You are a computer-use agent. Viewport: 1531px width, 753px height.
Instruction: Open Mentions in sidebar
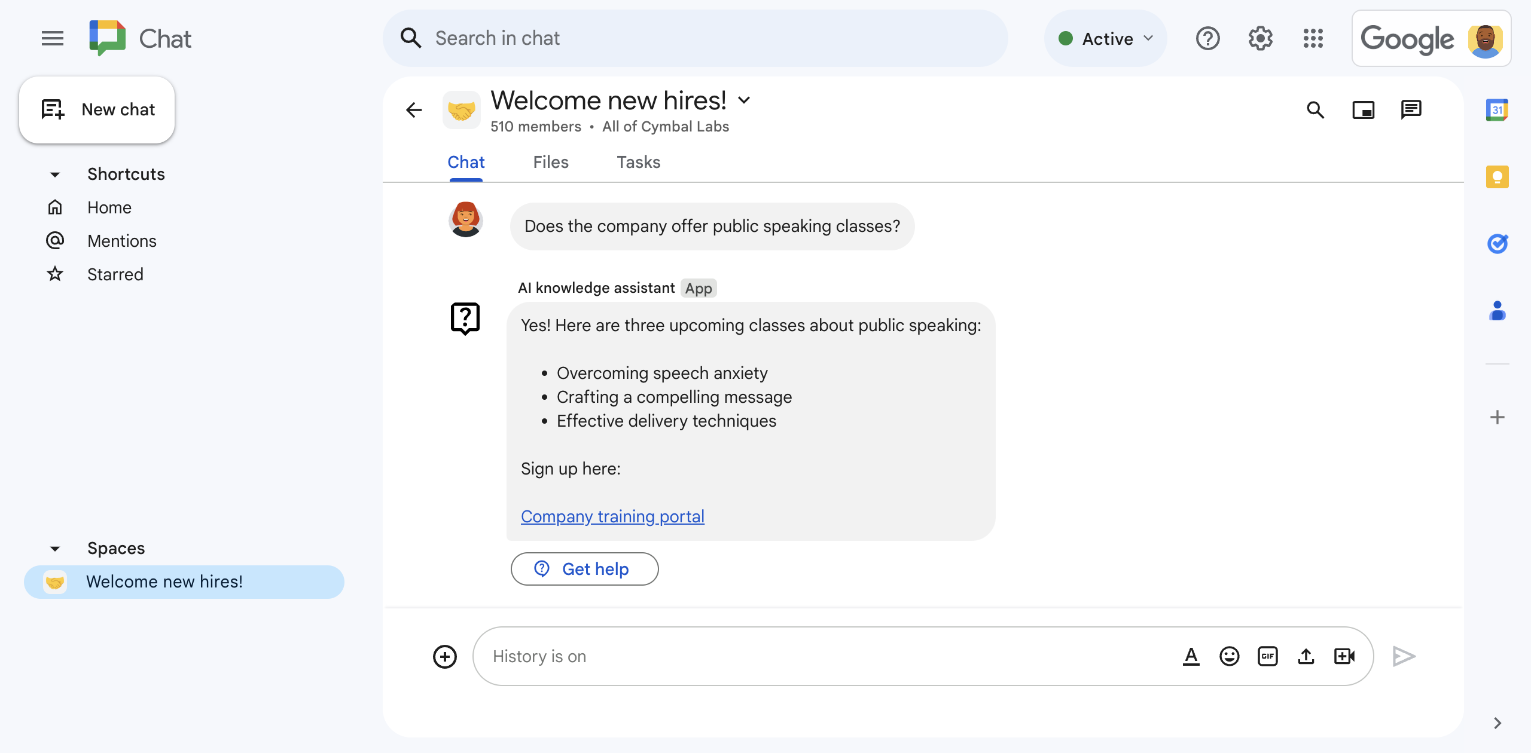click(x=122, y=241)
